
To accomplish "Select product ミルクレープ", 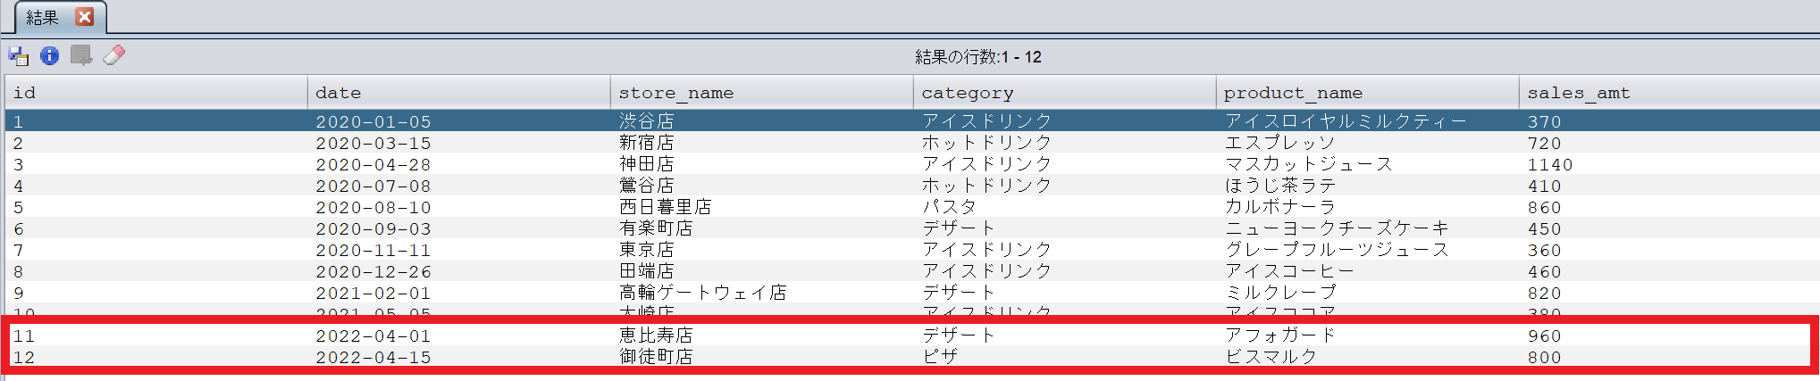I will 1280,293.
